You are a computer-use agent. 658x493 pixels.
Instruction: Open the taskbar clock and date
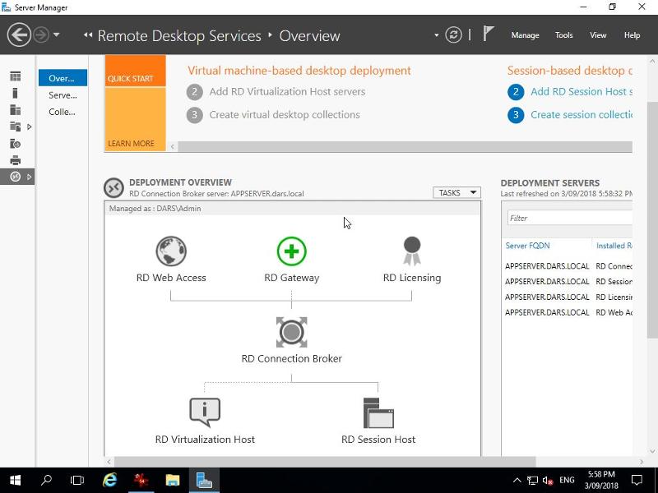601,480
